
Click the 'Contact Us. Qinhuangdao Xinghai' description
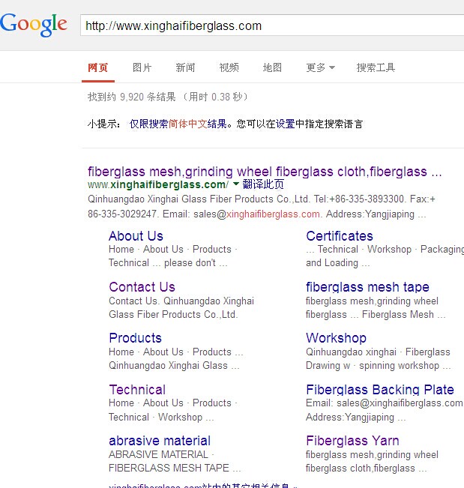coord(181,301)
